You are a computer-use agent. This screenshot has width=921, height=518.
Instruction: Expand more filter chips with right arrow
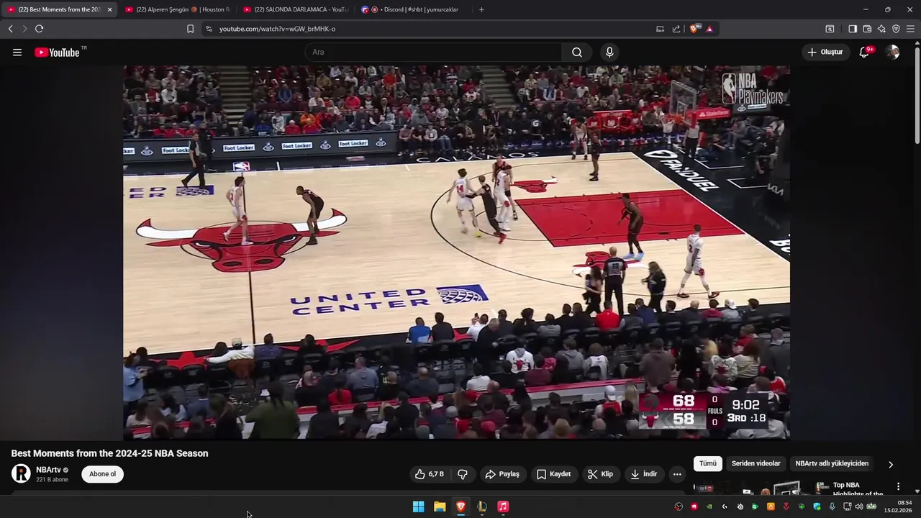(891, 464)
